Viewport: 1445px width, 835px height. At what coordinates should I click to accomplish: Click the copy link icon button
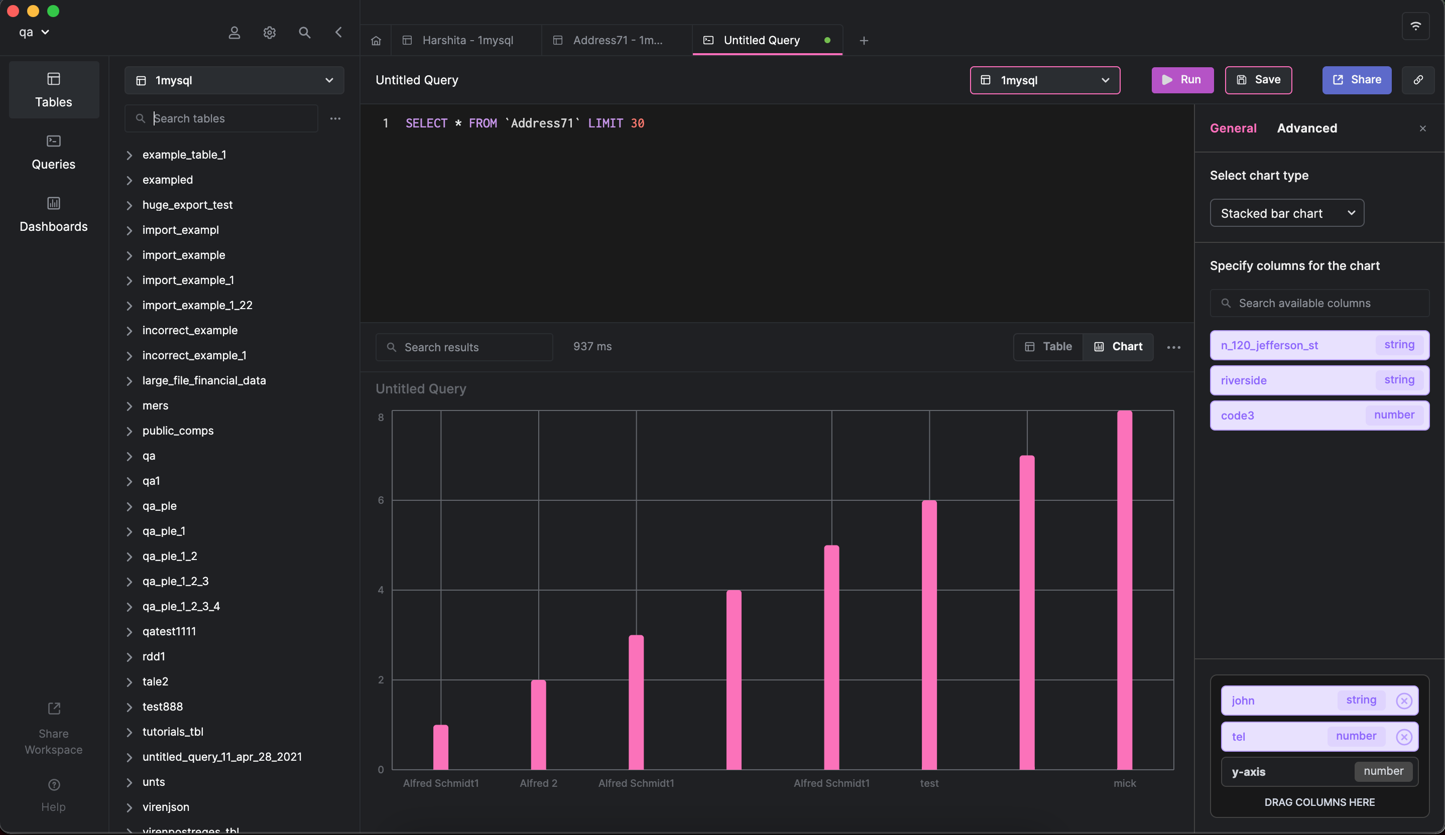point(1418,80)
